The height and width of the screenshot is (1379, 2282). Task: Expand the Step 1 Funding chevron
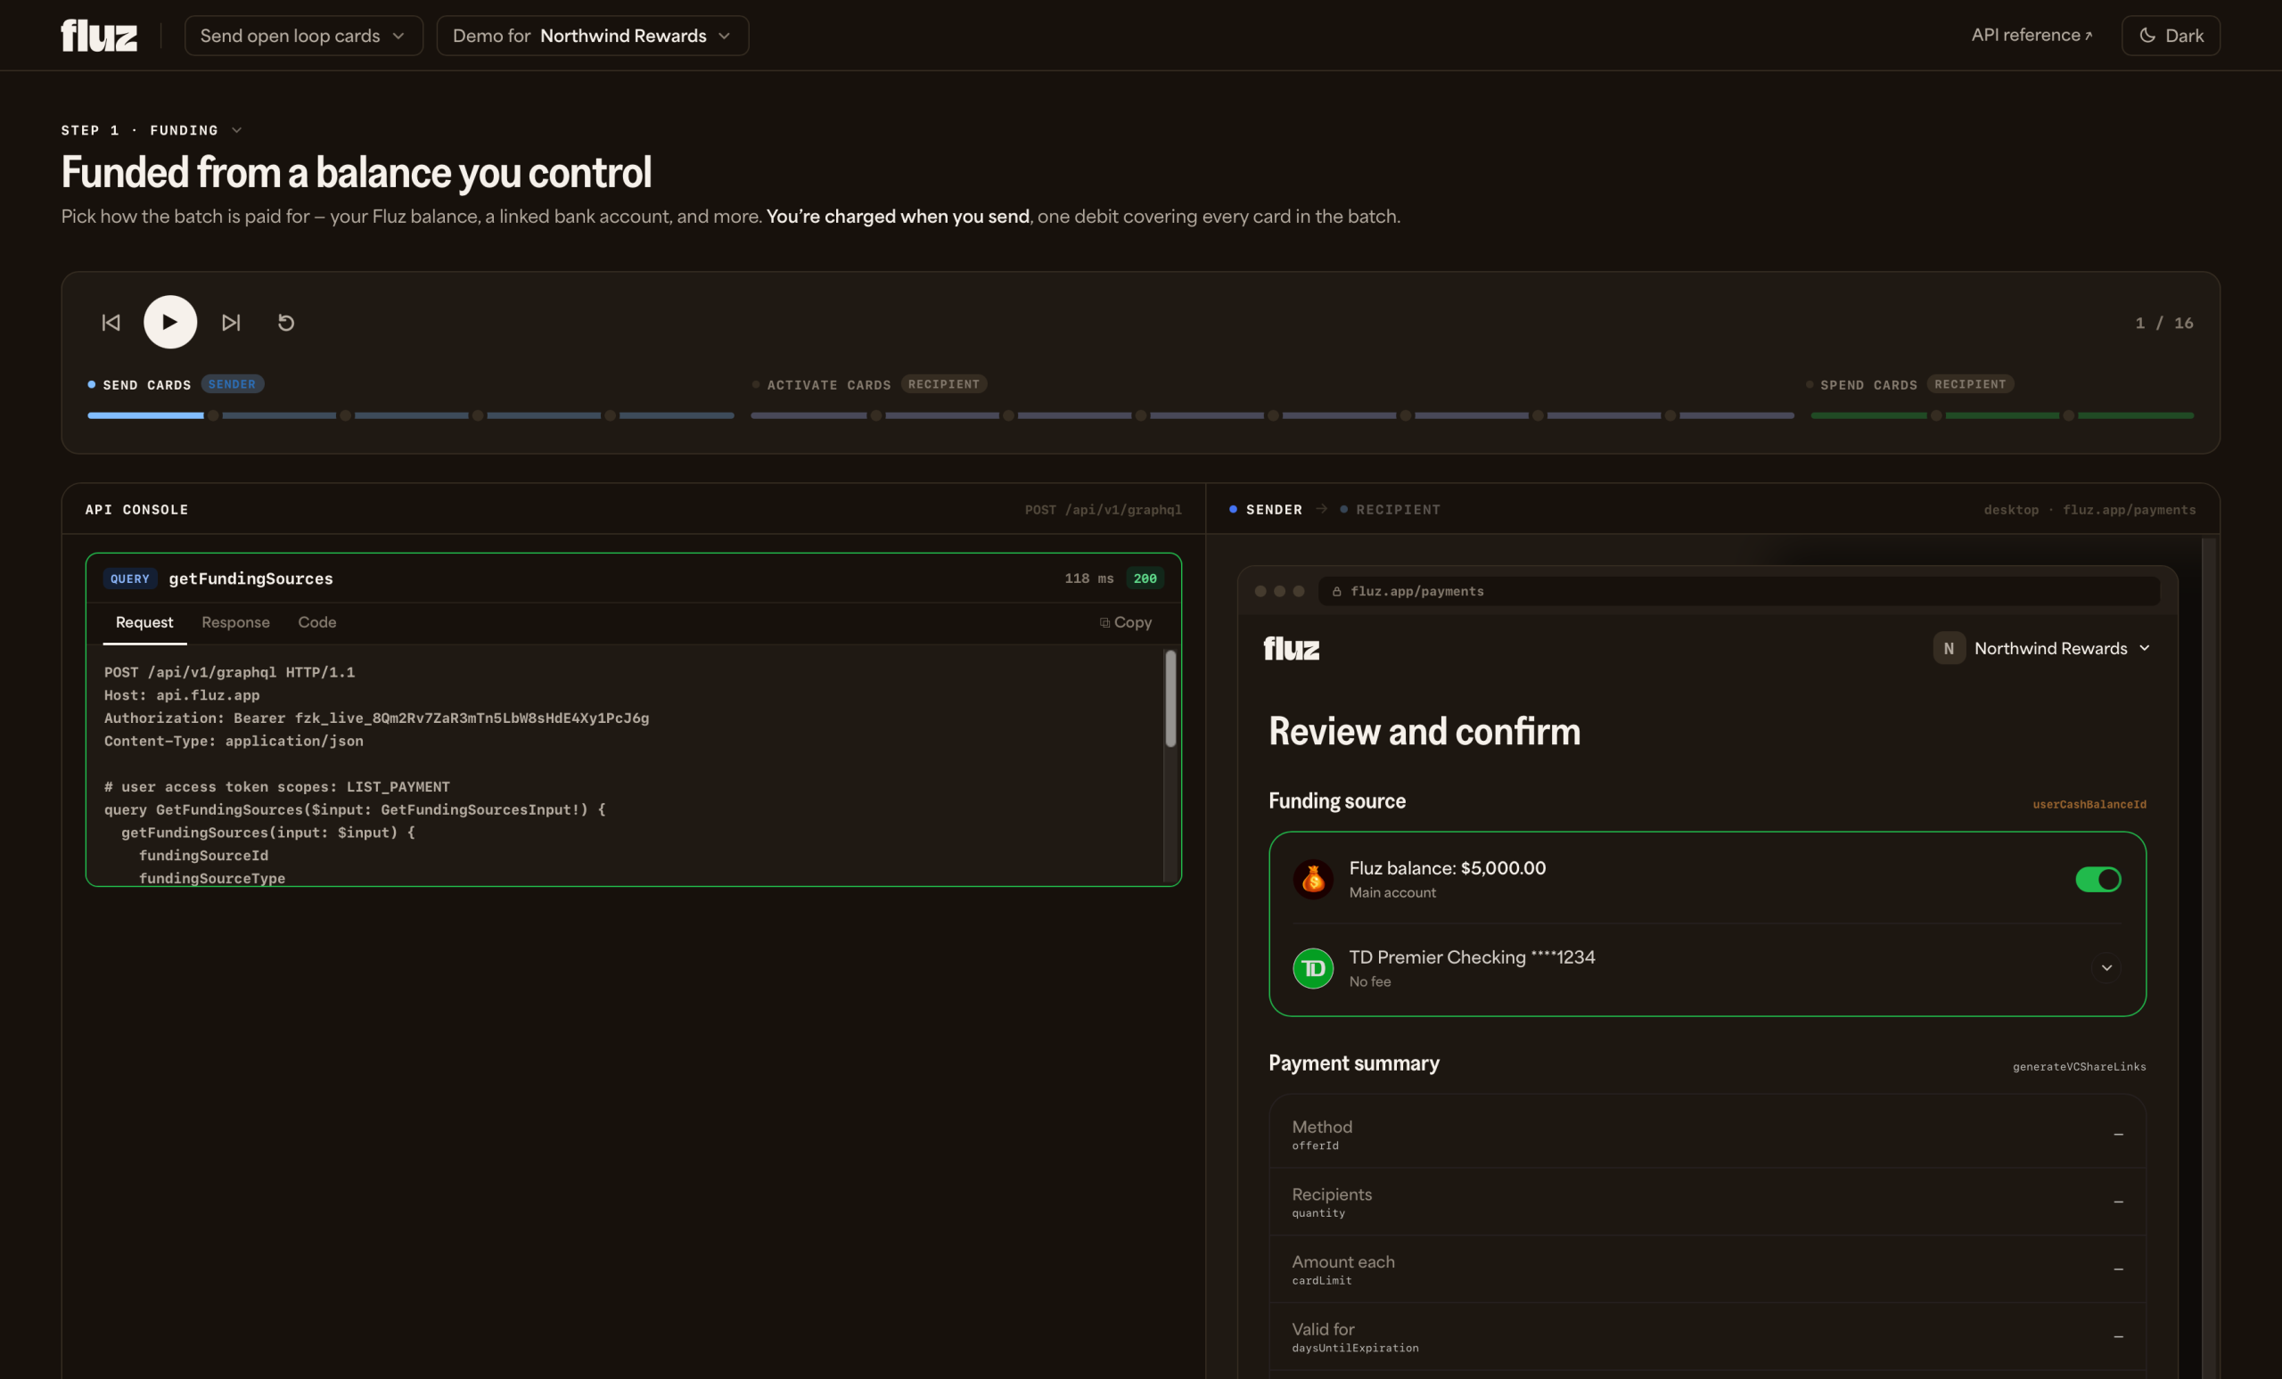237,130
